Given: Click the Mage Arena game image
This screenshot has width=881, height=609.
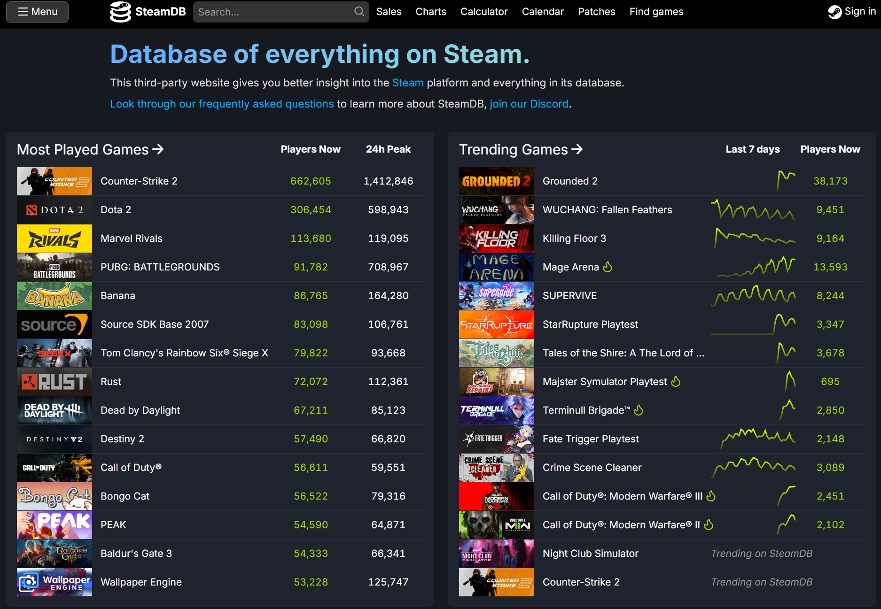Looking at the screenshot, I should (x=497, y=267).
